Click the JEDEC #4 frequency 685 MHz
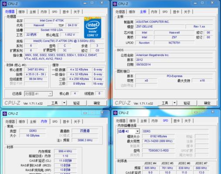The height and width of the screenshot is (174, 221). 150,168
